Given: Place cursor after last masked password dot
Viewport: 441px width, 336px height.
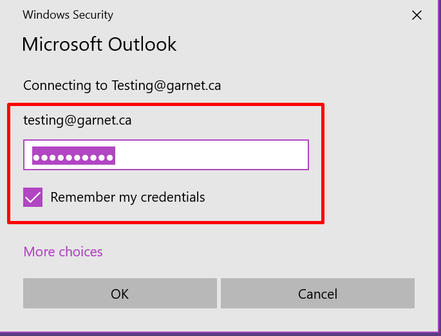Looking at the screenshot, I should (115, 156).
